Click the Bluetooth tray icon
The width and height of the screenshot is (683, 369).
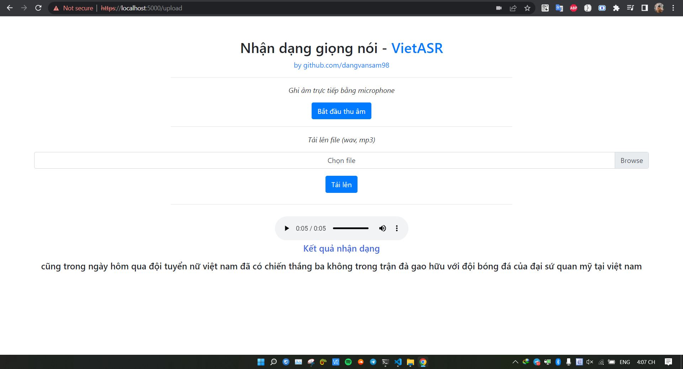[558, 362]
